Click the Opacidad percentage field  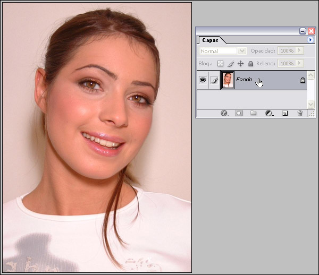[287, 51]
